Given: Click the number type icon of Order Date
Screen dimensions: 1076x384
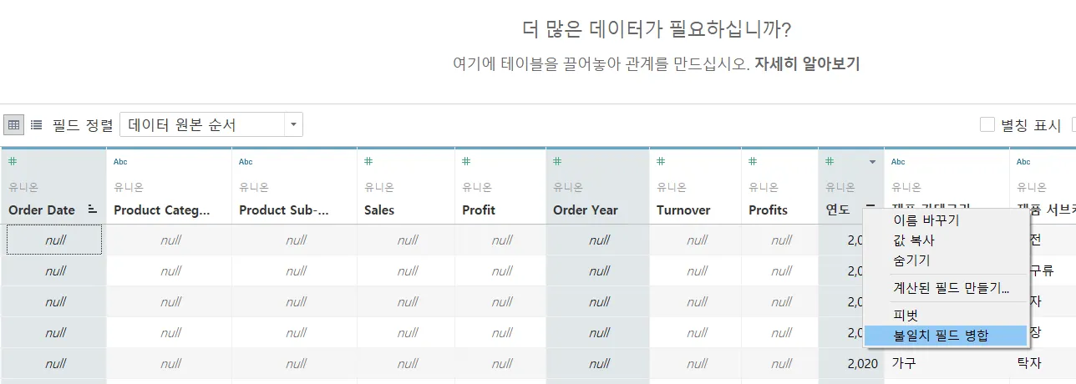Looking at the screenshot, I should pyautogui.click(x=13, y=161).
